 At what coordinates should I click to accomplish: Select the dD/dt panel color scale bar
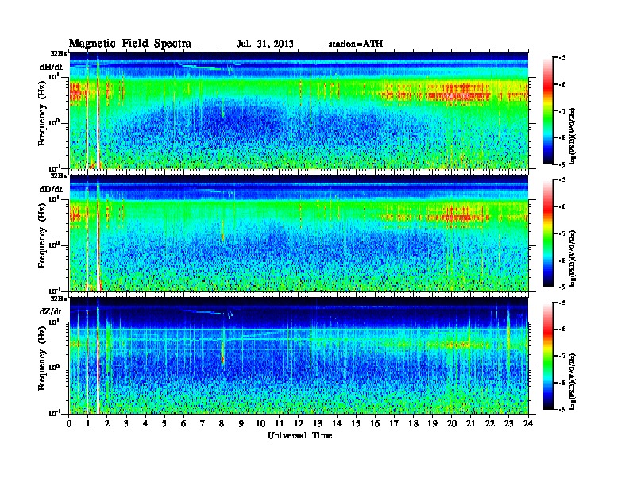coord(547,233)
